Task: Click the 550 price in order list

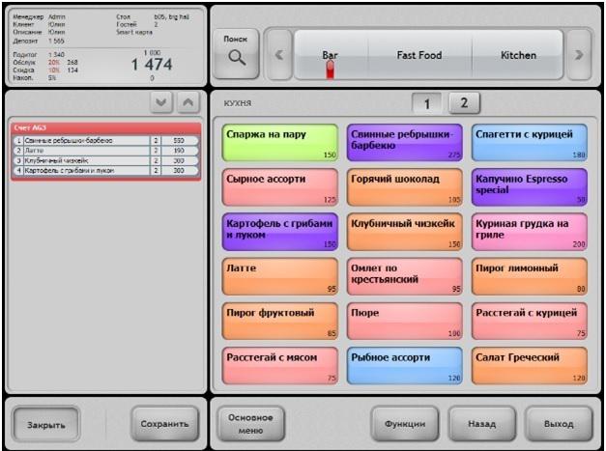Action: pyautogui.click(x=179, y=141)
